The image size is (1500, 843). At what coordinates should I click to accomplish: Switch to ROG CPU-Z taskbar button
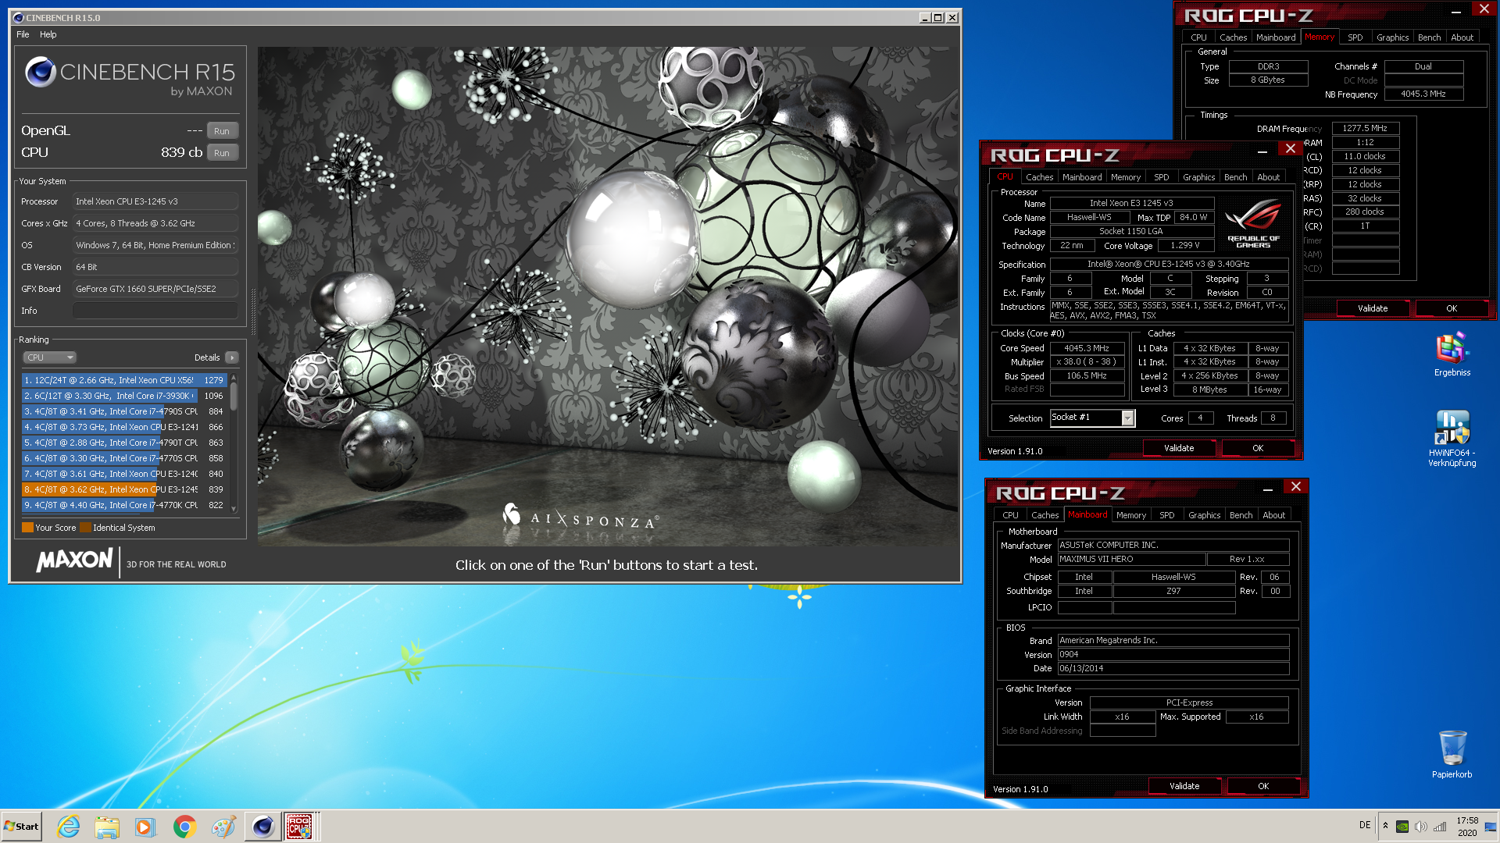[x=300, y=826]
